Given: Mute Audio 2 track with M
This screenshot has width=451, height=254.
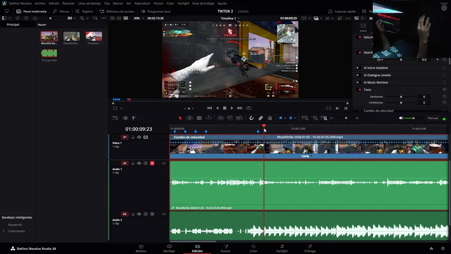Looking at the screenshot, I should (x=152, y=214).
